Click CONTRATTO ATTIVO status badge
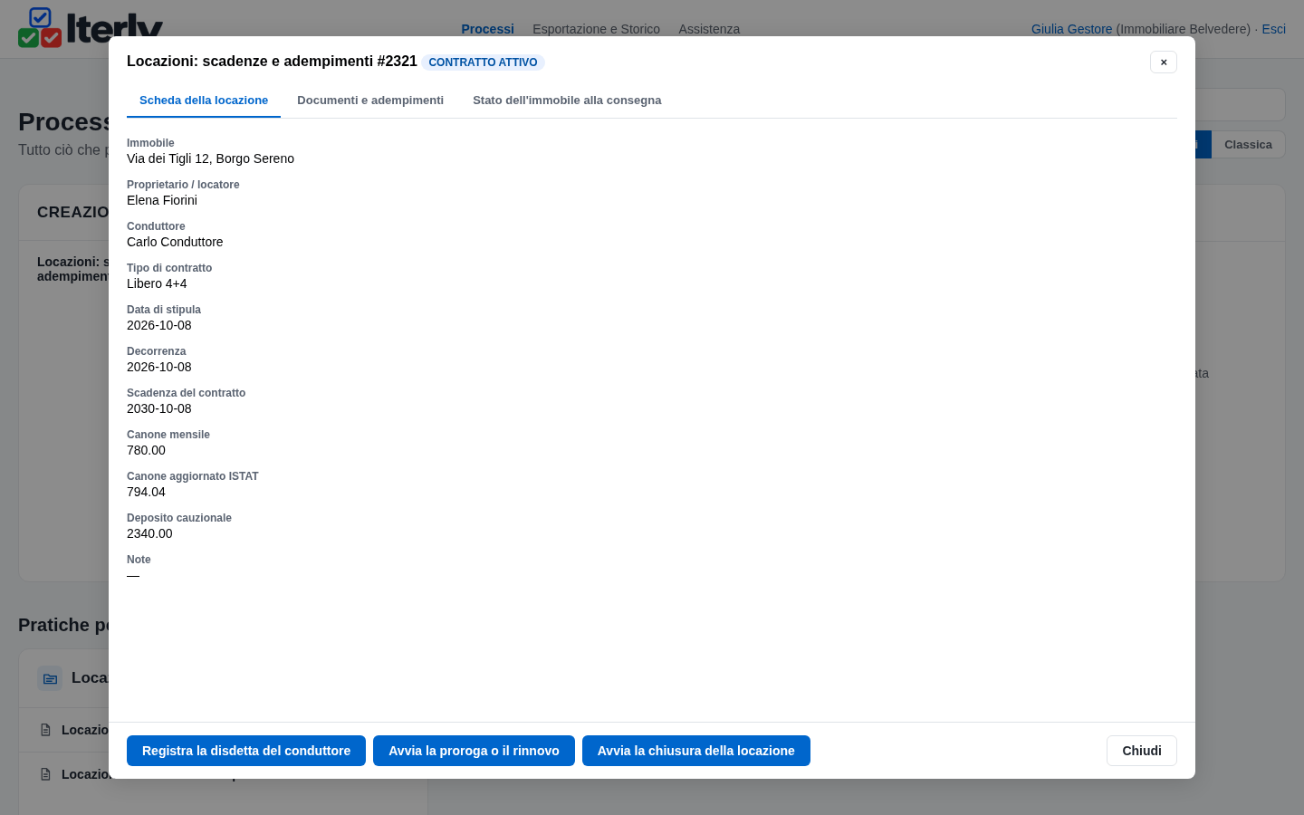 tap(483, 62)
